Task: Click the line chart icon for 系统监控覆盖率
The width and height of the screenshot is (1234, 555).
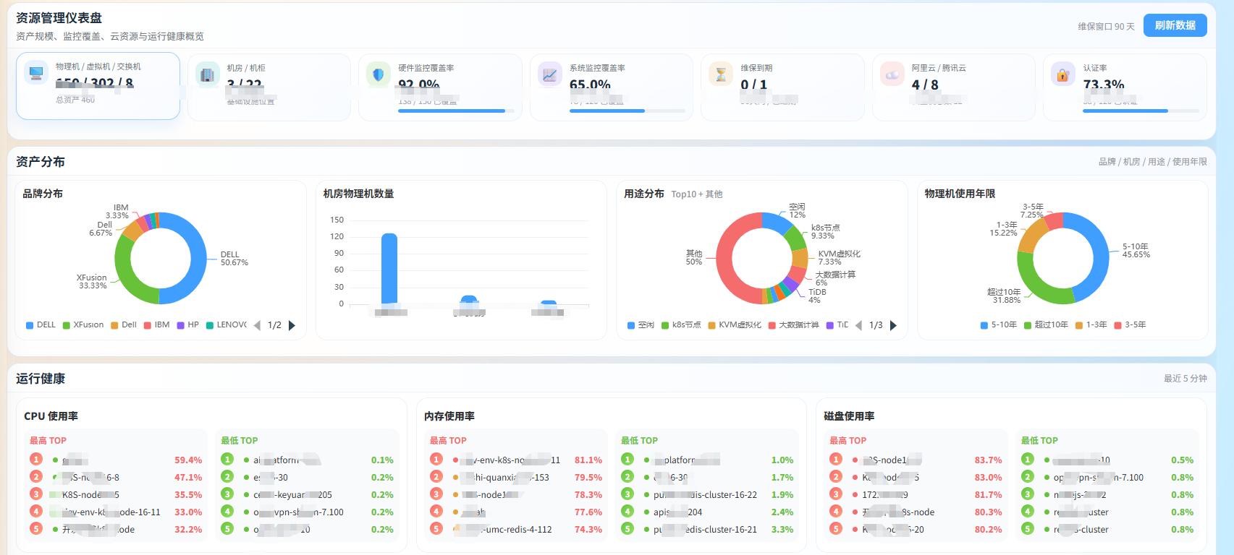Action: tap(549, 74)
